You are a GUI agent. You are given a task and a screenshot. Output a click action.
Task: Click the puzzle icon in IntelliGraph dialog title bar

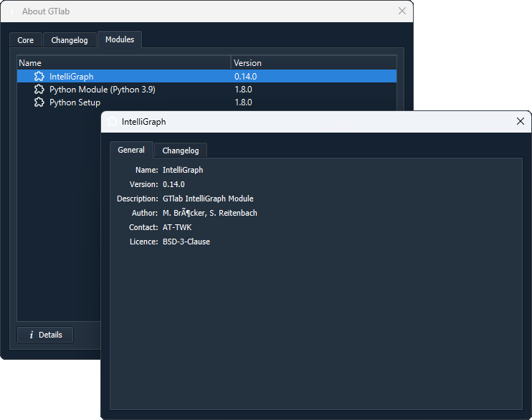[113, 121]
